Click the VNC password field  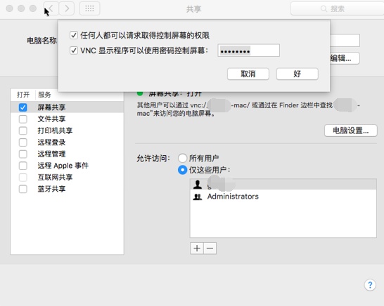coord(248,51)
